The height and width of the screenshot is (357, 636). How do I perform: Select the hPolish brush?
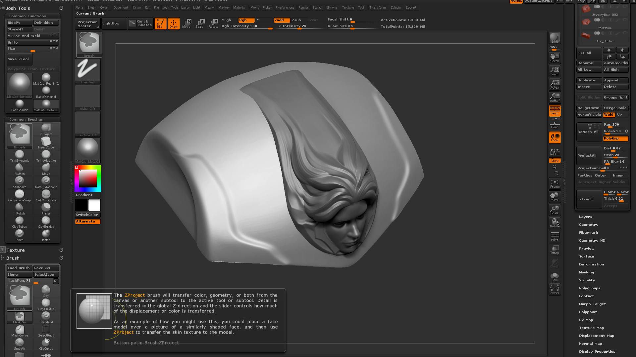point(20,209)
